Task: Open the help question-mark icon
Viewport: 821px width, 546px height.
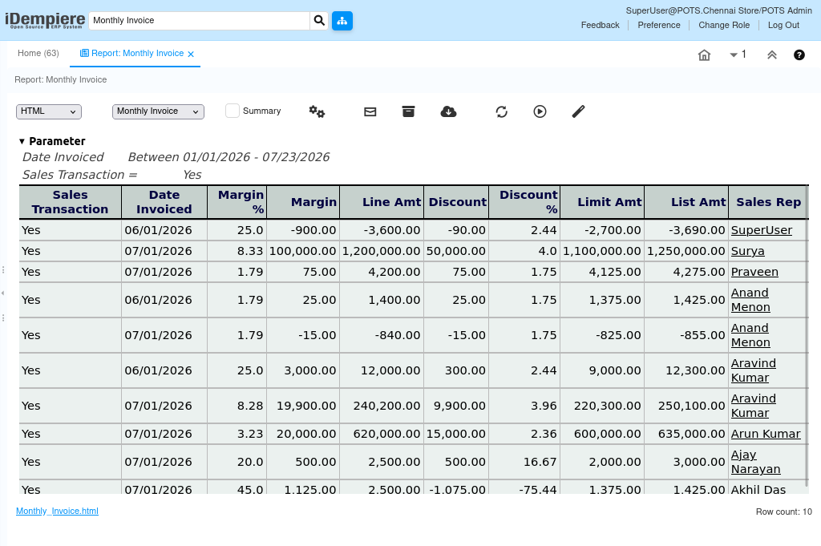Action: point(799,55)
